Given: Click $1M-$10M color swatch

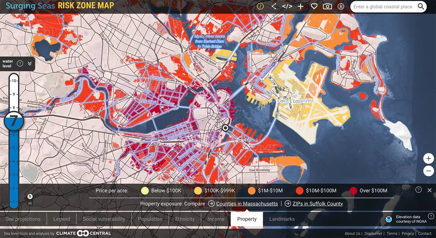Looking at the screenshot, I should pyautogui.click(x=252, y=191).
